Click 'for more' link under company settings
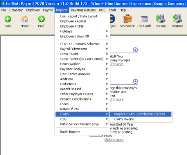The width and height of the screenshot is (187, 155). pos(117,99)
